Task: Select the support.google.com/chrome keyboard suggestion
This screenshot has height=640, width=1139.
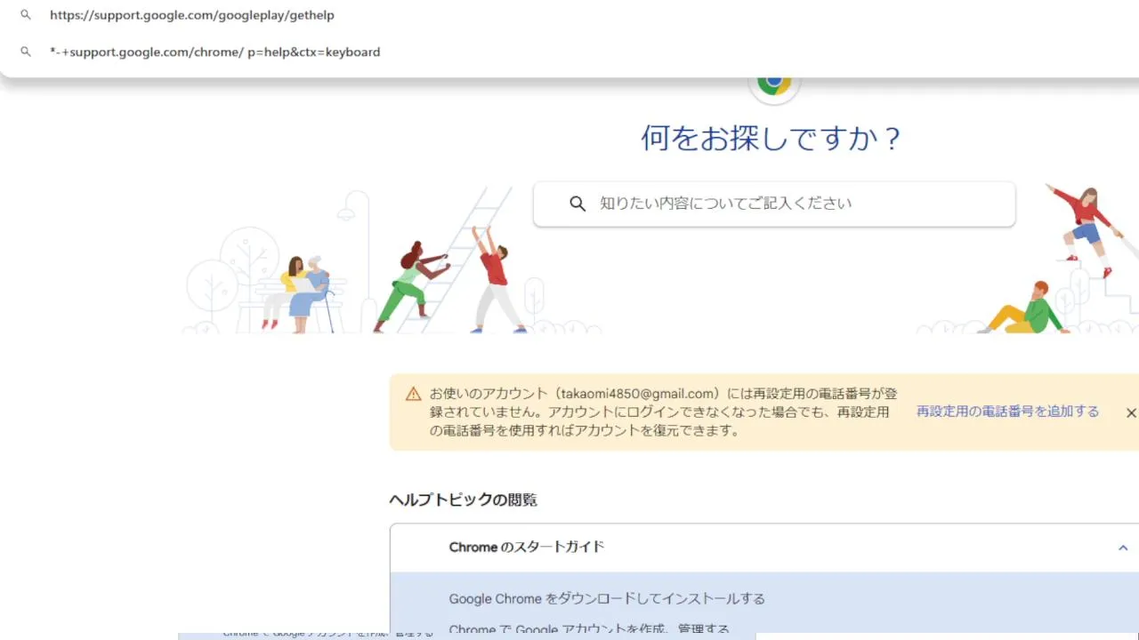Action: (214, 52)
